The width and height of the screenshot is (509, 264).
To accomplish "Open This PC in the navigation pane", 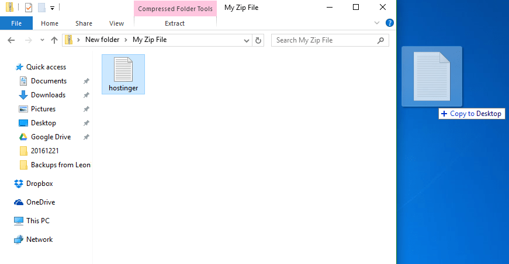I will point(37,221).
